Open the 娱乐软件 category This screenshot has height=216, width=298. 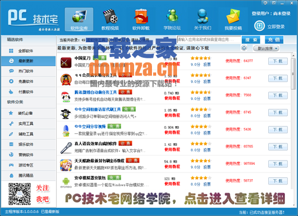[28, 145]
